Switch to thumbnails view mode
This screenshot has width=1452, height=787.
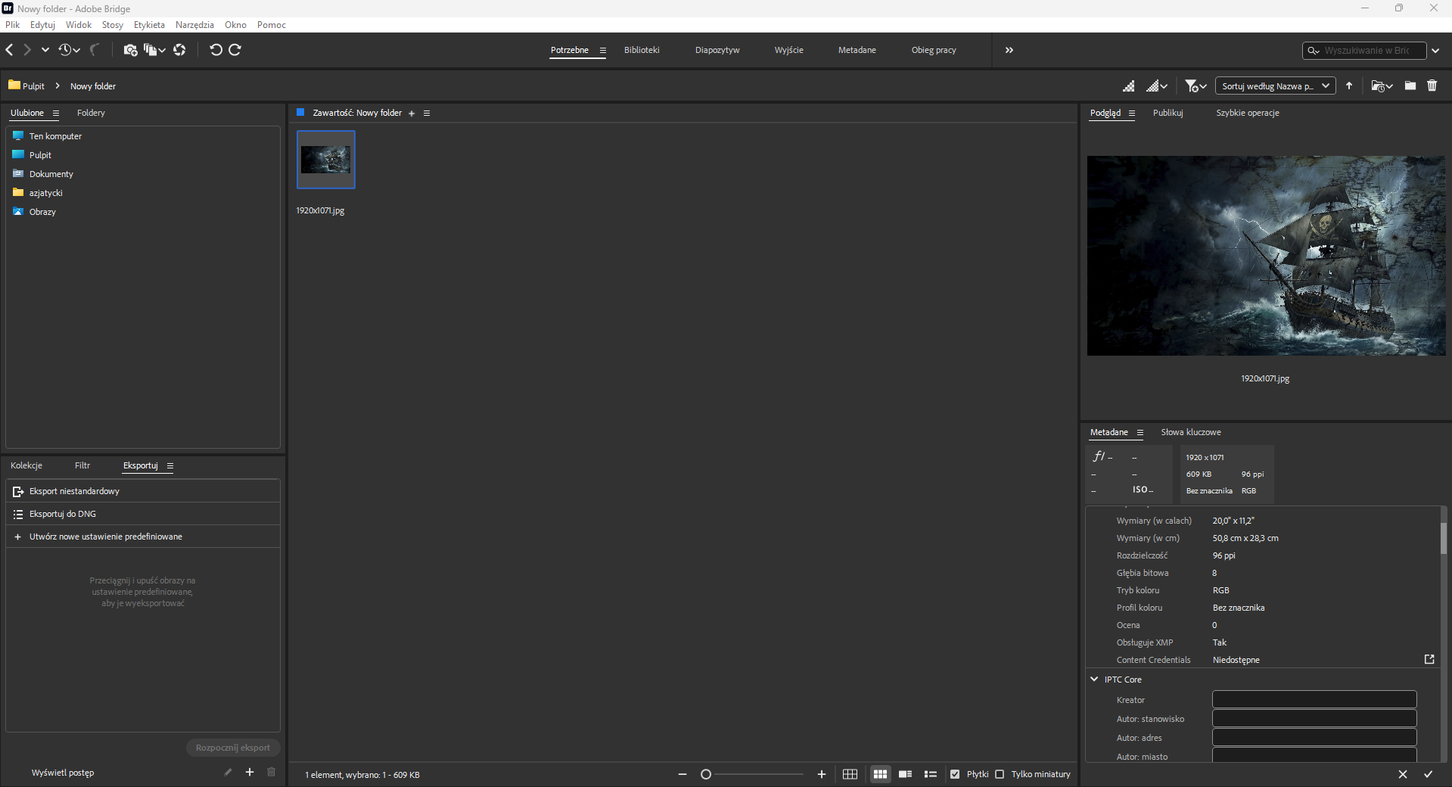click(880, 774)
